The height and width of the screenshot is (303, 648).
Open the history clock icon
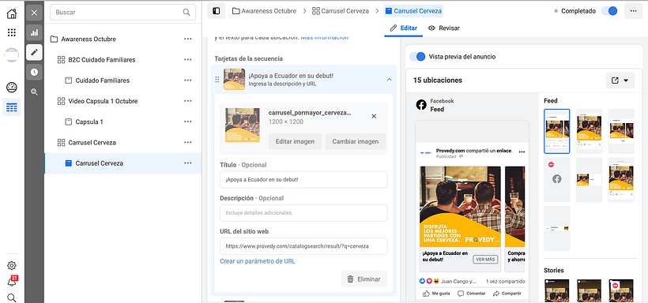pyautogui.click(x=34, y=73)
